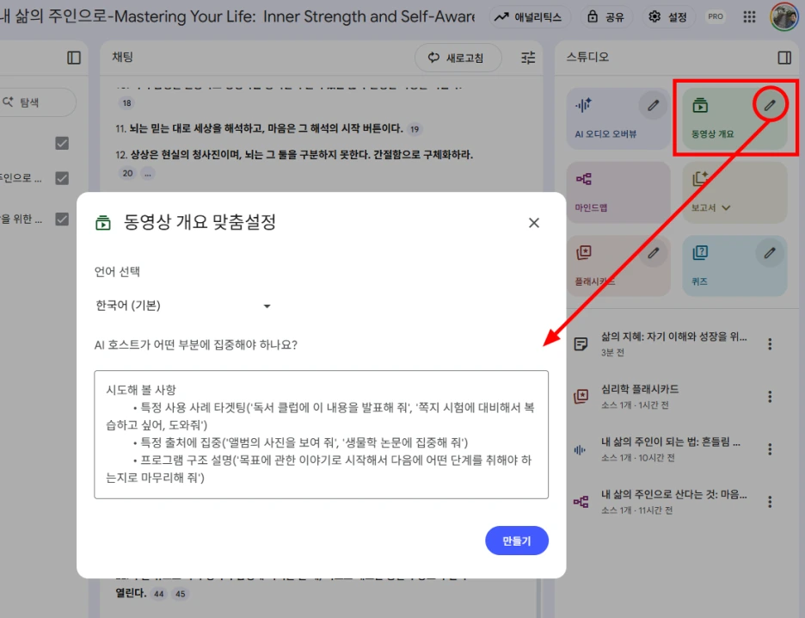Open citation 18 in chat
This screenshot has width=805, height=618.
126,102
